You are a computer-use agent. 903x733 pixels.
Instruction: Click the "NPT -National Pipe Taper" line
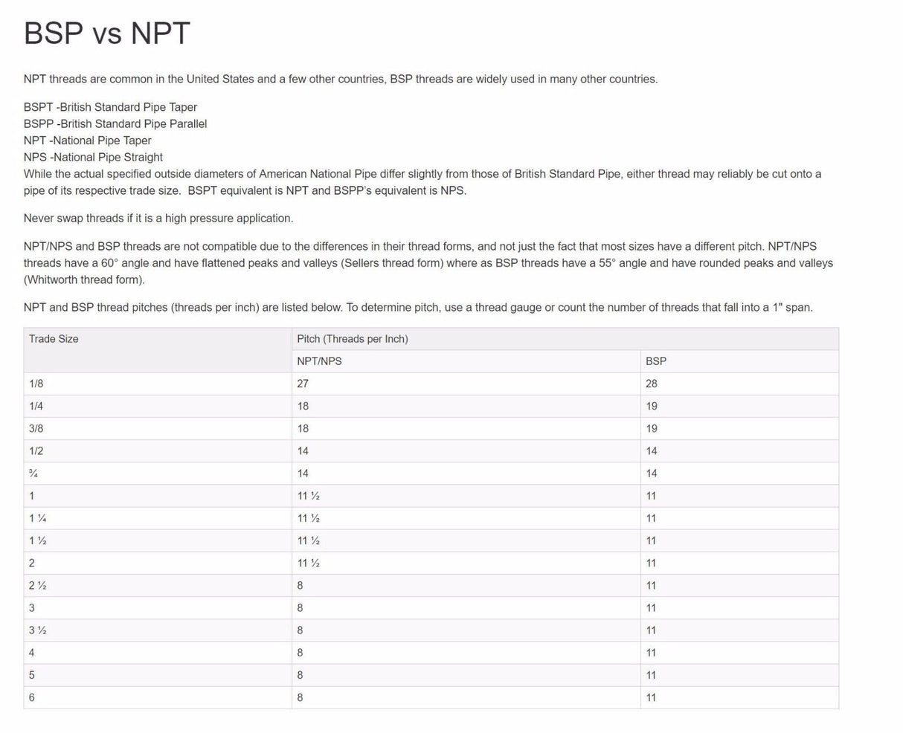point(87,141)
